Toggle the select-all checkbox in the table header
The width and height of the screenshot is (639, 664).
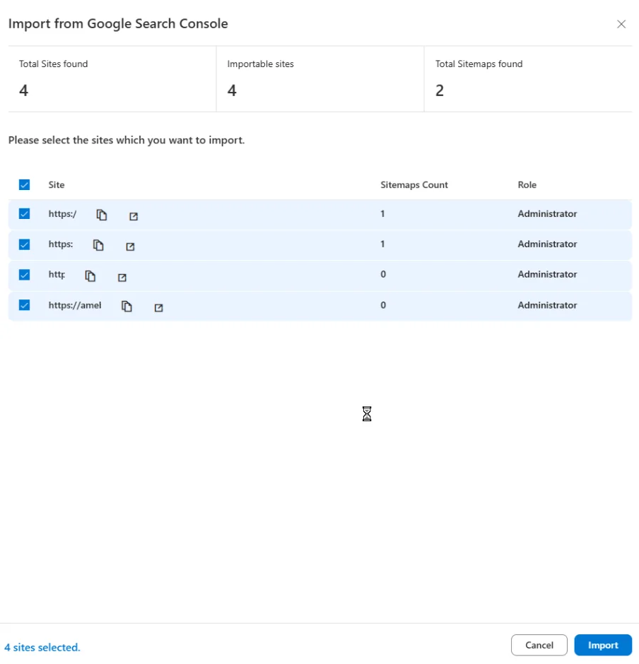(x=25, y=185)
